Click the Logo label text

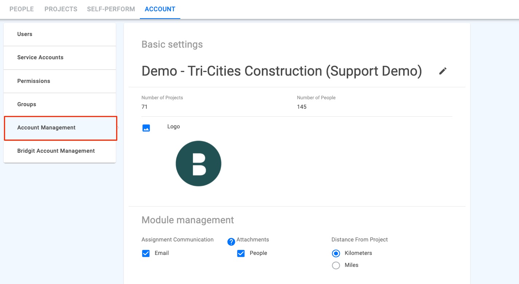174,127
